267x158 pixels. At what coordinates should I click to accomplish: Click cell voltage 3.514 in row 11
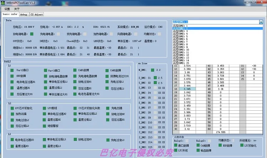[x=187, y=66]
